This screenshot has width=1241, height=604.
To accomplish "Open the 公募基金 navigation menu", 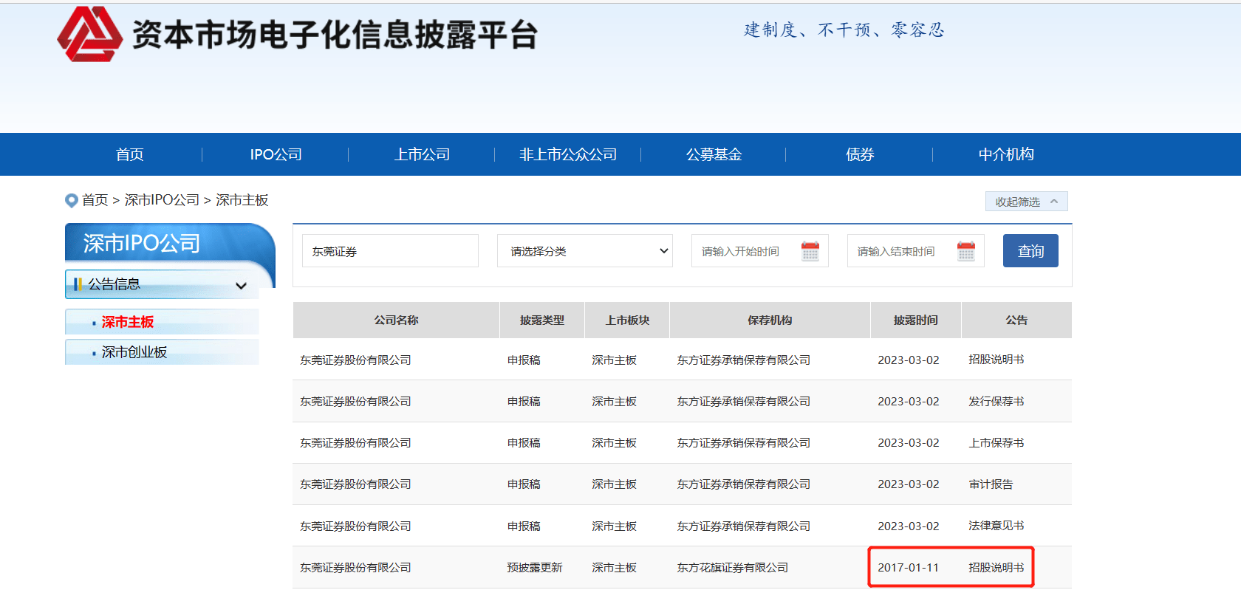I will click(714, 154).
